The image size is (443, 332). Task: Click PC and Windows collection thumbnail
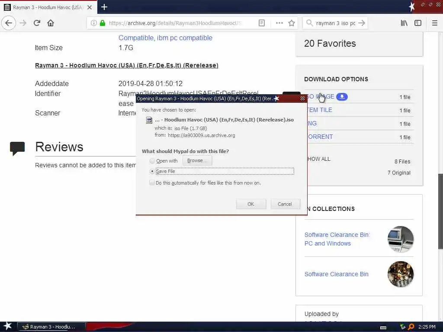pos(400,239)
